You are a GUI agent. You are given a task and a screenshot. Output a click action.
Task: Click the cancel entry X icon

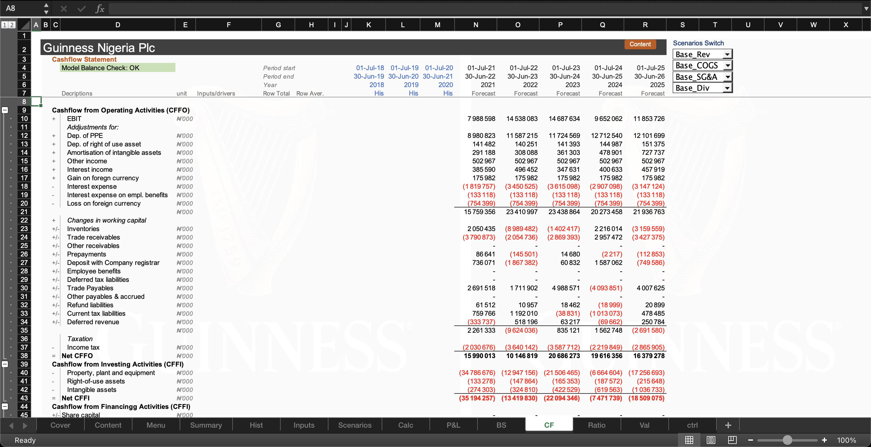(x=64, y=8)
